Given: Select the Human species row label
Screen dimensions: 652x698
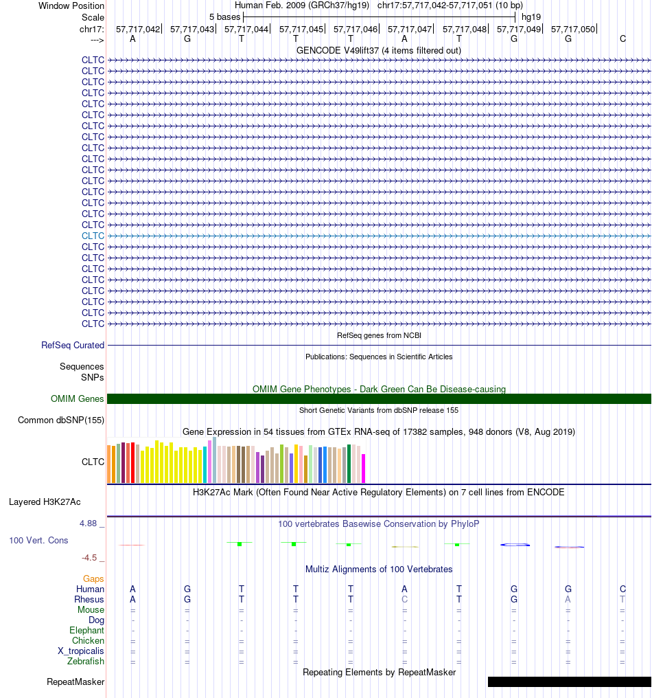Looking at the screenshot, I should pos(90,589).
